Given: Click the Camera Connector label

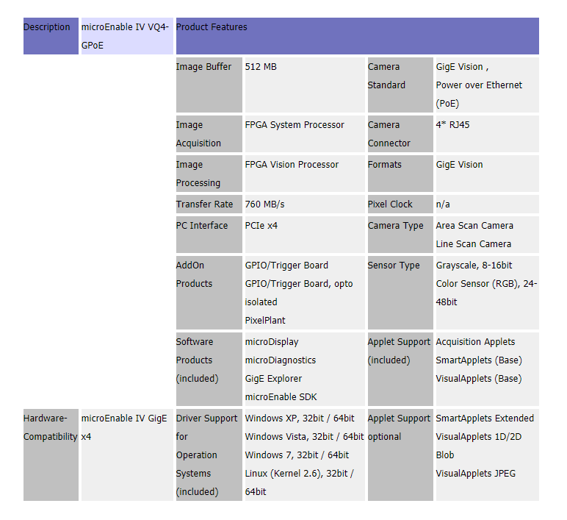Looking at the screenshot, I should pyautogui.click(x=400, y=134).
